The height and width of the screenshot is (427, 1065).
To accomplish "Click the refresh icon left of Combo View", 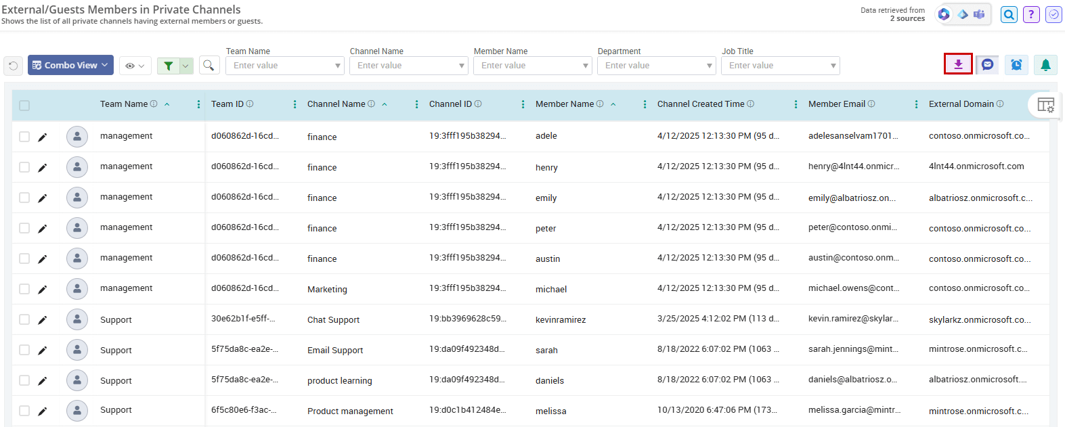I will (x=13, y=66).
